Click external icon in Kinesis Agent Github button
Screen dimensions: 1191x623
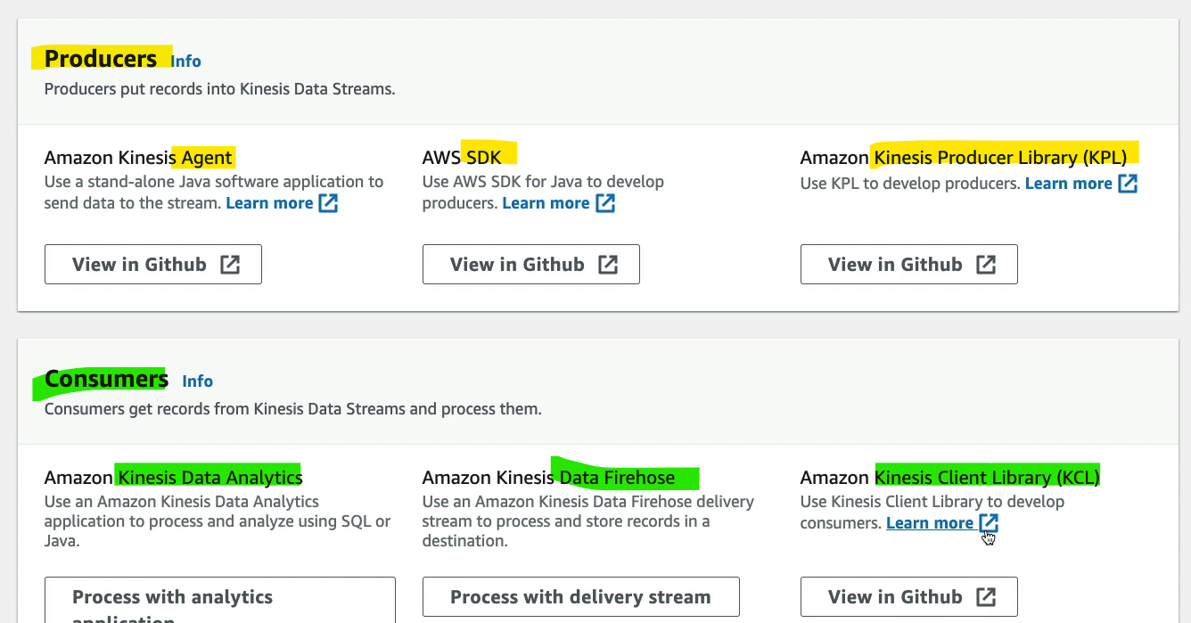click(230, 265)
